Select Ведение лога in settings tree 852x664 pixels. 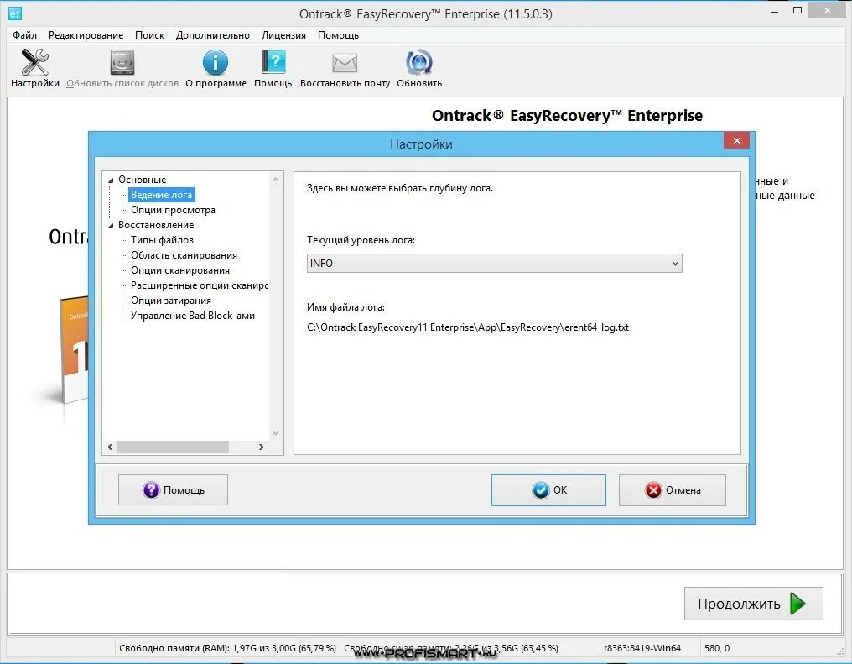(161, 195)
